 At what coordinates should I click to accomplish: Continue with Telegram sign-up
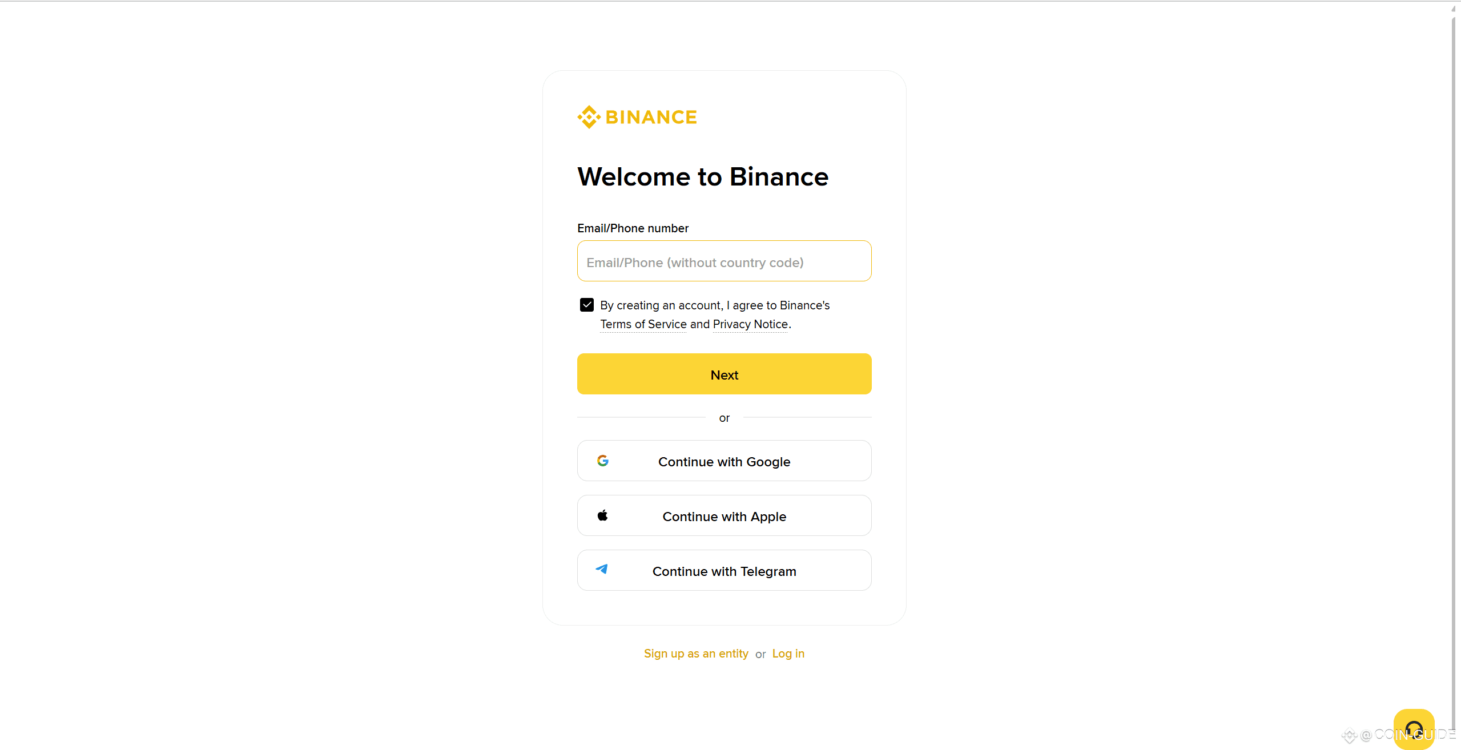(724, 570)
